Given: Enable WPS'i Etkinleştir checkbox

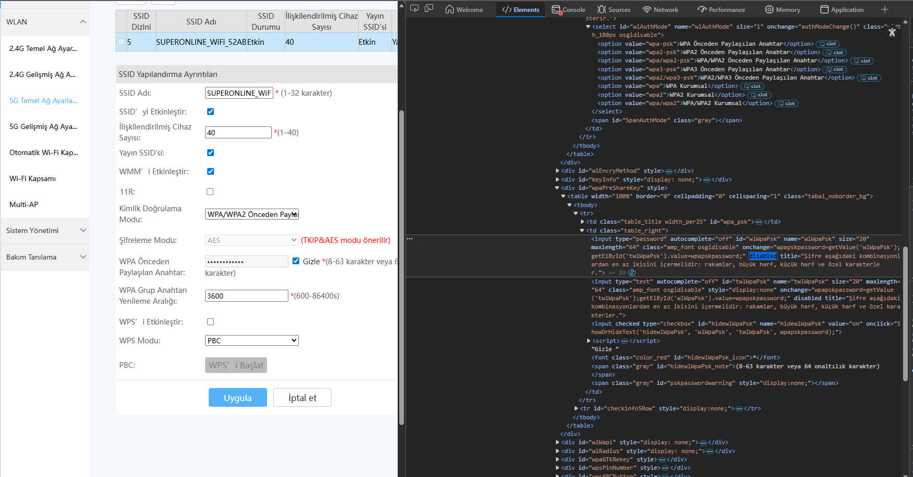Looking at the screenshot, I should click(210, 322).
